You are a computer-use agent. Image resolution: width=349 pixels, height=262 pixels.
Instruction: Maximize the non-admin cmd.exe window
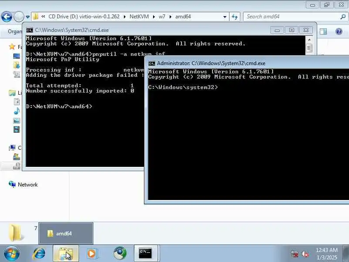coord(291,30)
